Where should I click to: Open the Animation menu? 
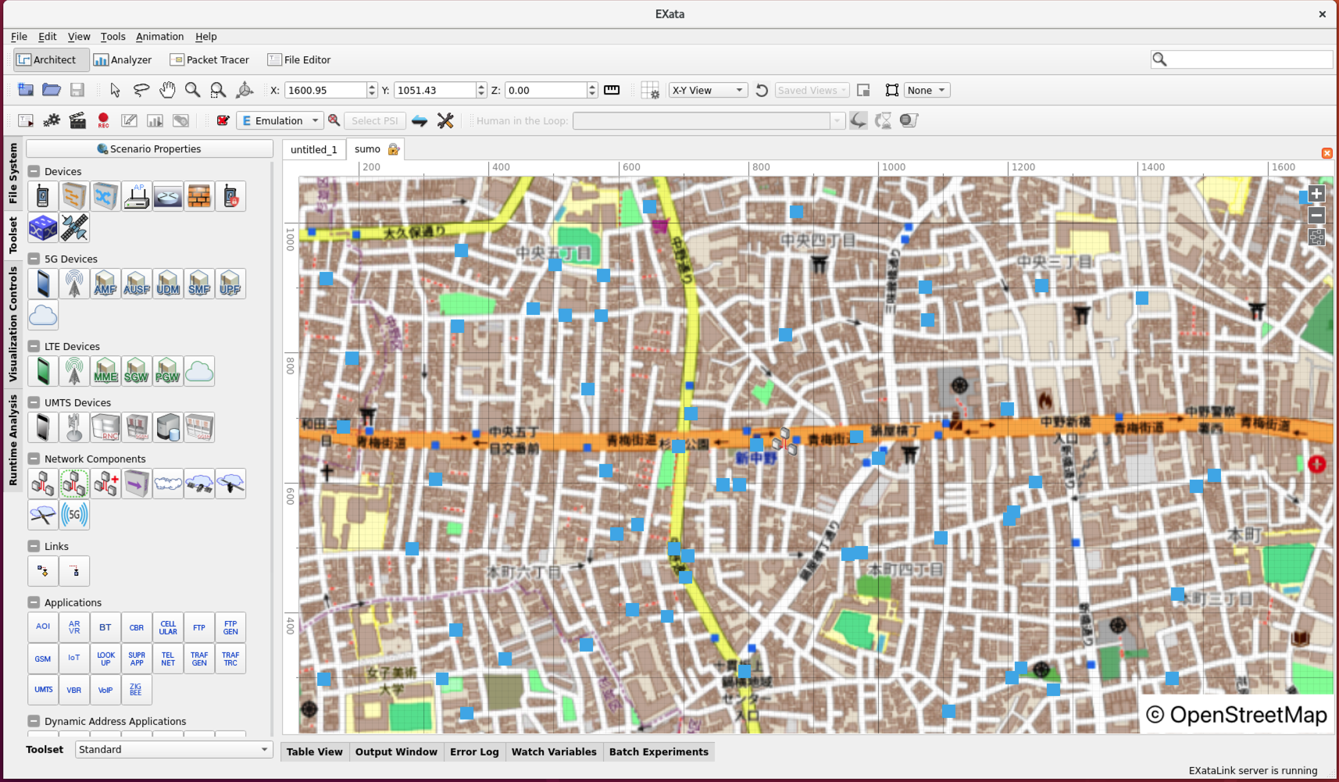pyautogui.click(x=159, y=37)
